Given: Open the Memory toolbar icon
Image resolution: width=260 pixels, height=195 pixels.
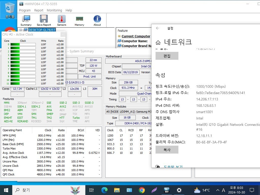Looking at the screenshot, I should [80, 20].
